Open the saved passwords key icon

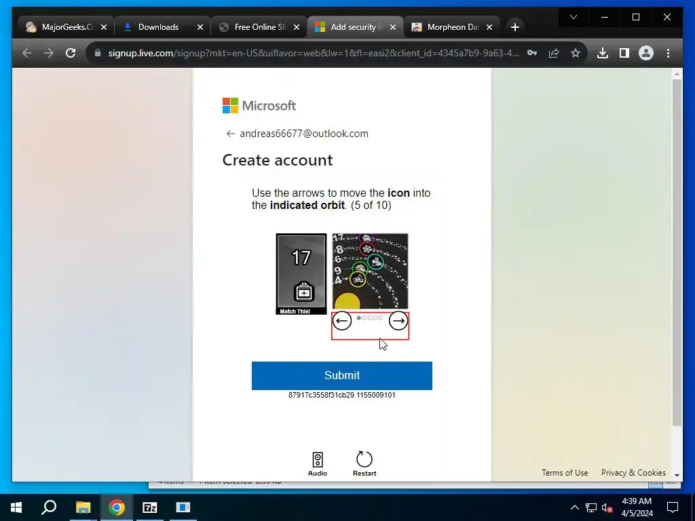pyautogui.click(x=532, y=53)
